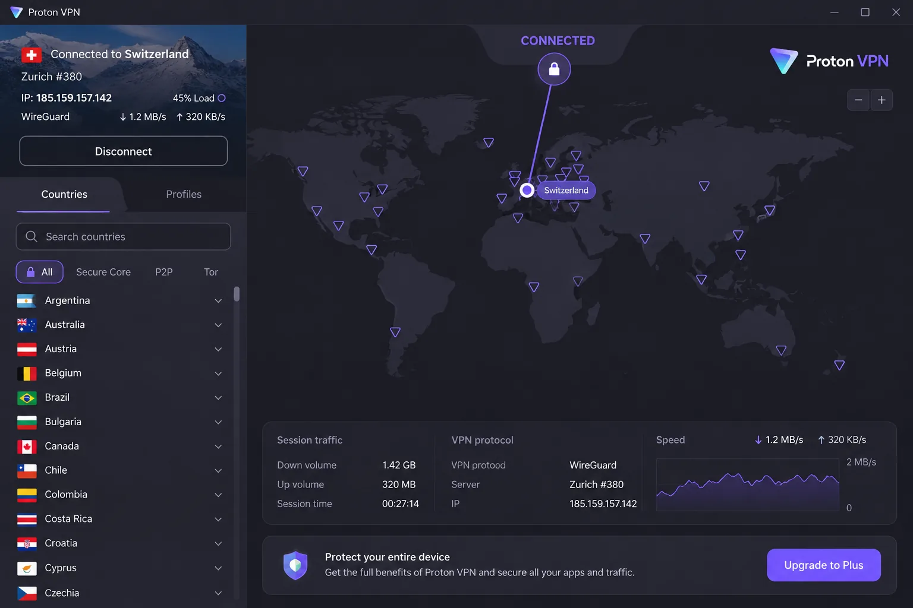
Task: Select the Belgium country row
Action: tap(121, 373)
